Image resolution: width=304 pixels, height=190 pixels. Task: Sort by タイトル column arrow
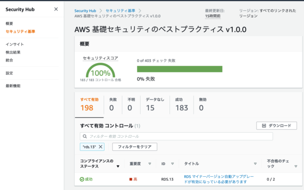[x=255, y=163]
